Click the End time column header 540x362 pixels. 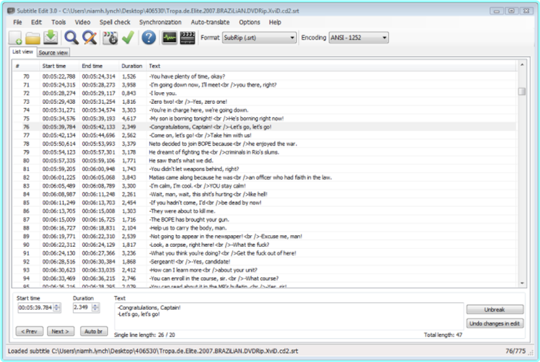tap(99, 66)
